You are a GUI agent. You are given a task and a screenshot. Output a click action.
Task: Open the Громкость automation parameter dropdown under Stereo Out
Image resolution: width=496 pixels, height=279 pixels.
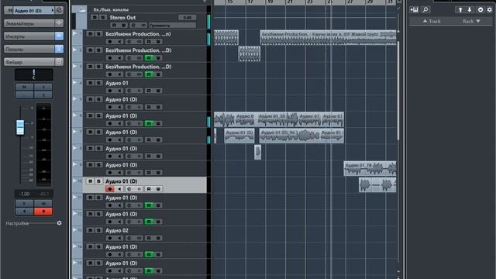point(173,25)
